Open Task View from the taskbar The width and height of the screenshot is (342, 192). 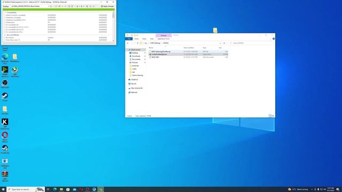pyautogui.click(x=48, y=189)
